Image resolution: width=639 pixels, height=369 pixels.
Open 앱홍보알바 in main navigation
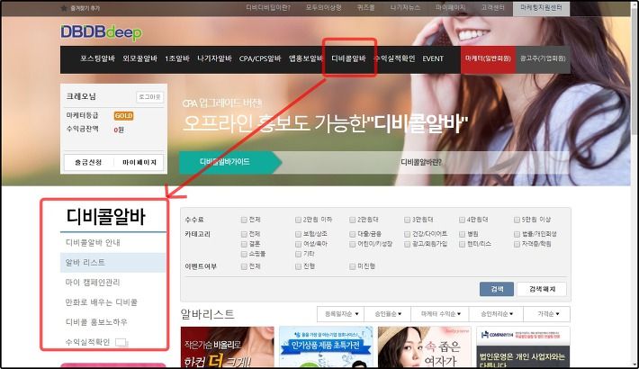point(305,58)
